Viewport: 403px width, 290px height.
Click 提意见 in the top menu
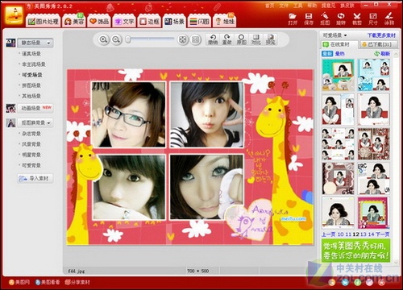(329, 6)
